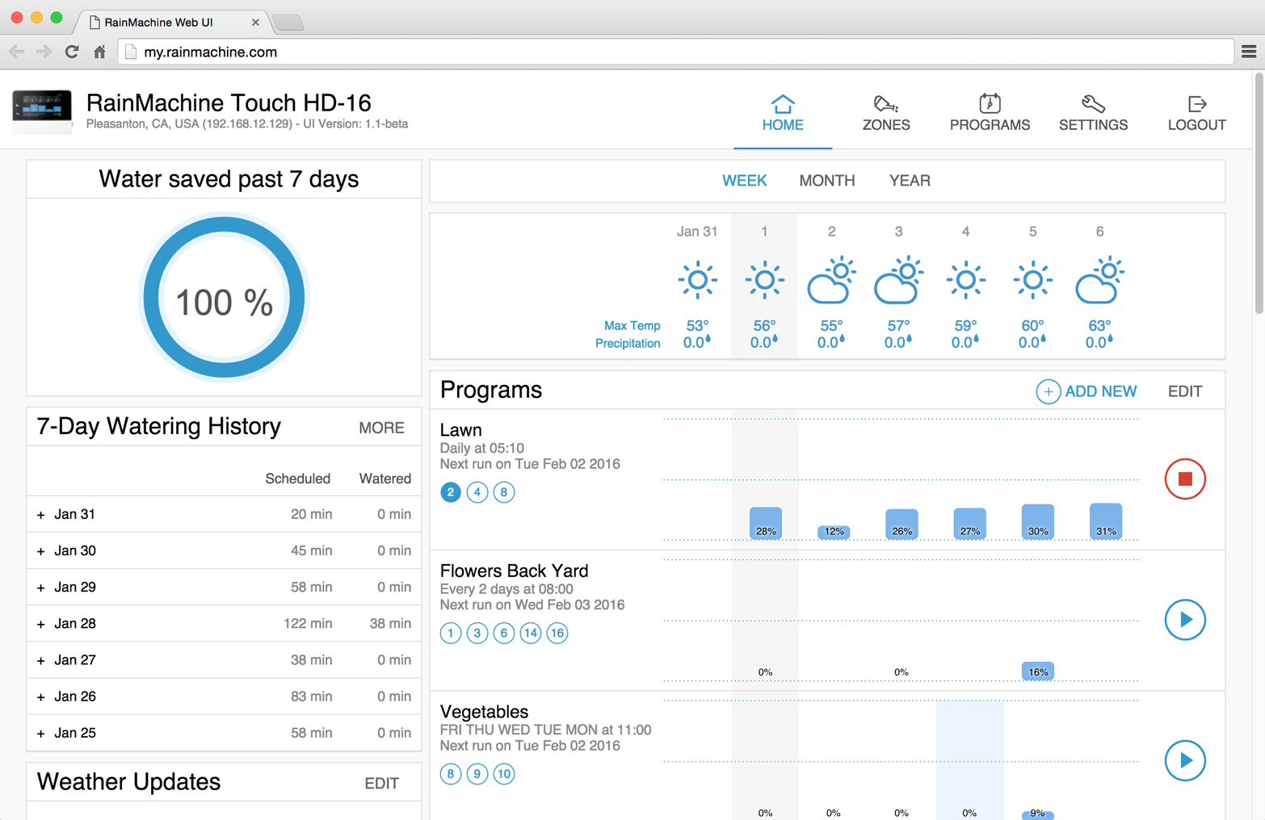The width and height of the screenshot is (1265, 820).
Task: Select zone 16 badge in Flowers Back Yard
Action: coord(557,633)
